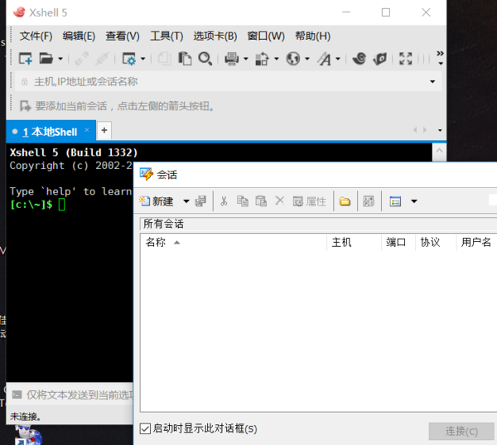Click the terminal scrollbar up arrow

pos(439,151)
